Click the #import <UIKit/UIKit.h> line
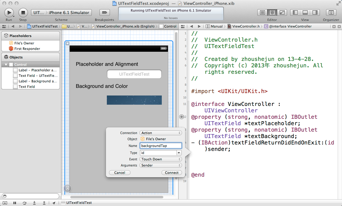 (229, 91)
